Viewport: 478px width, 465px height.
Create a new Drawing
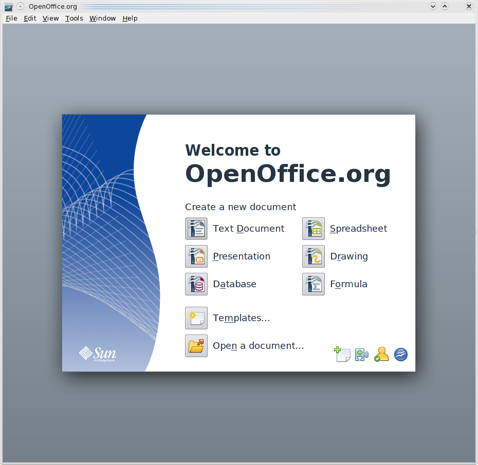tap(314, 256)
